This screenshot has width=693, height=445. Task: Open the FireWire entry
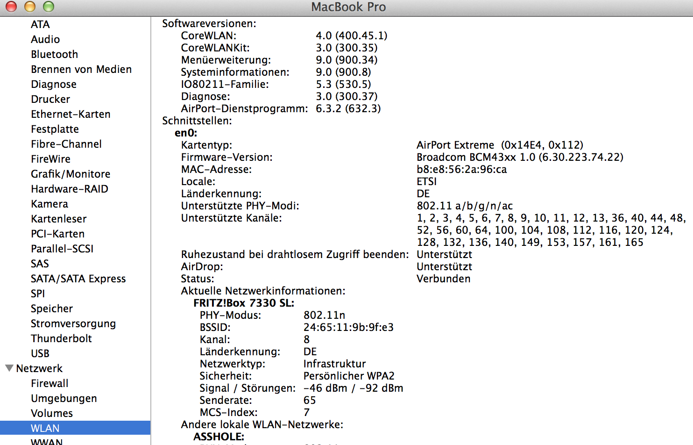pyautogui.click(x=50, y=159)
